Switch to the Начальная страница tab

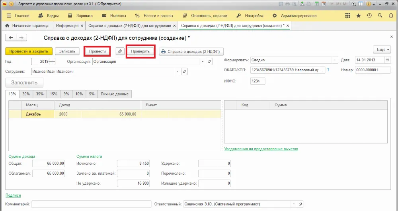[x=27, y=25]
